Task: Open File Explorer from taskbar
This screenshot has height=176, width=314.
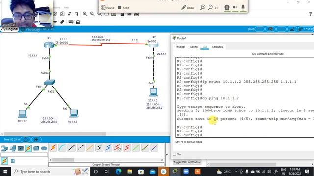Action: (130, 172)
